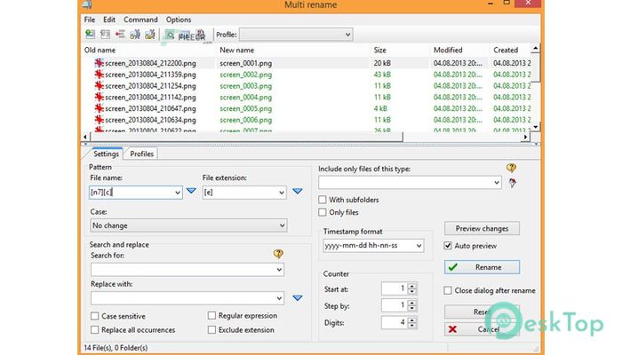Click the Preview changes button
The height and width of the screenshot is (355, 622).
[x=482, y=229]
